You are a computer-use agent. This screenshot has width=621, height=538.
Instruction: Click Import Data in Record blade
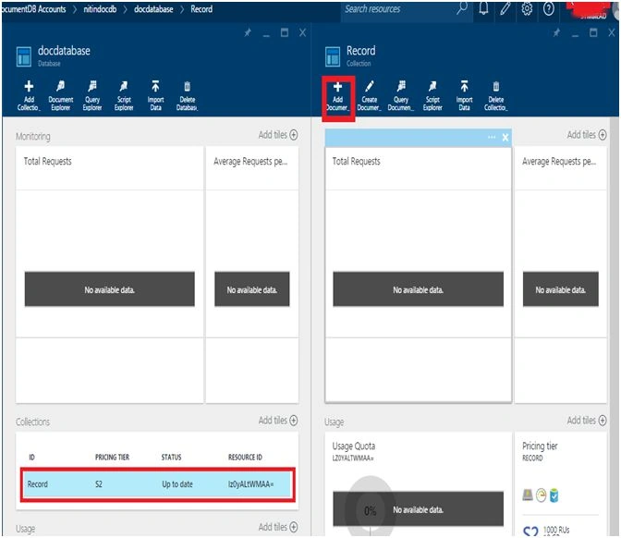coord(464,96)
